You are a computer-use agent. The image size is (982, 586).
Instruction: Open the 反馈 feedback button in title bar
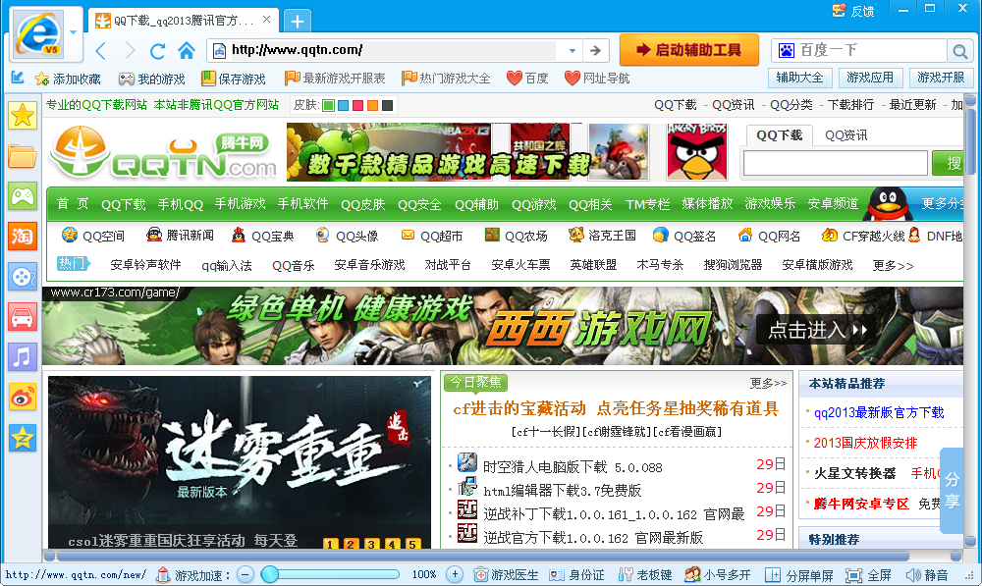click(853, 11)
